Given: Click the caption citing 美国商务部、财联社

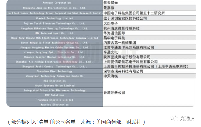Looking at the screenshot, I should click(76, 122).
